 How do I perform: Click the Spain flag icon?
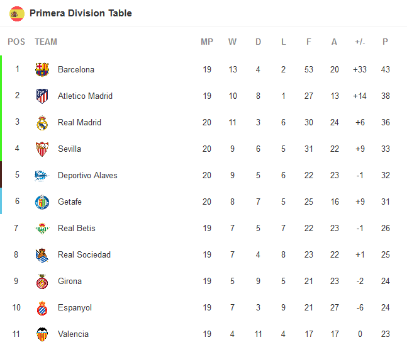(x=17, y=13)
